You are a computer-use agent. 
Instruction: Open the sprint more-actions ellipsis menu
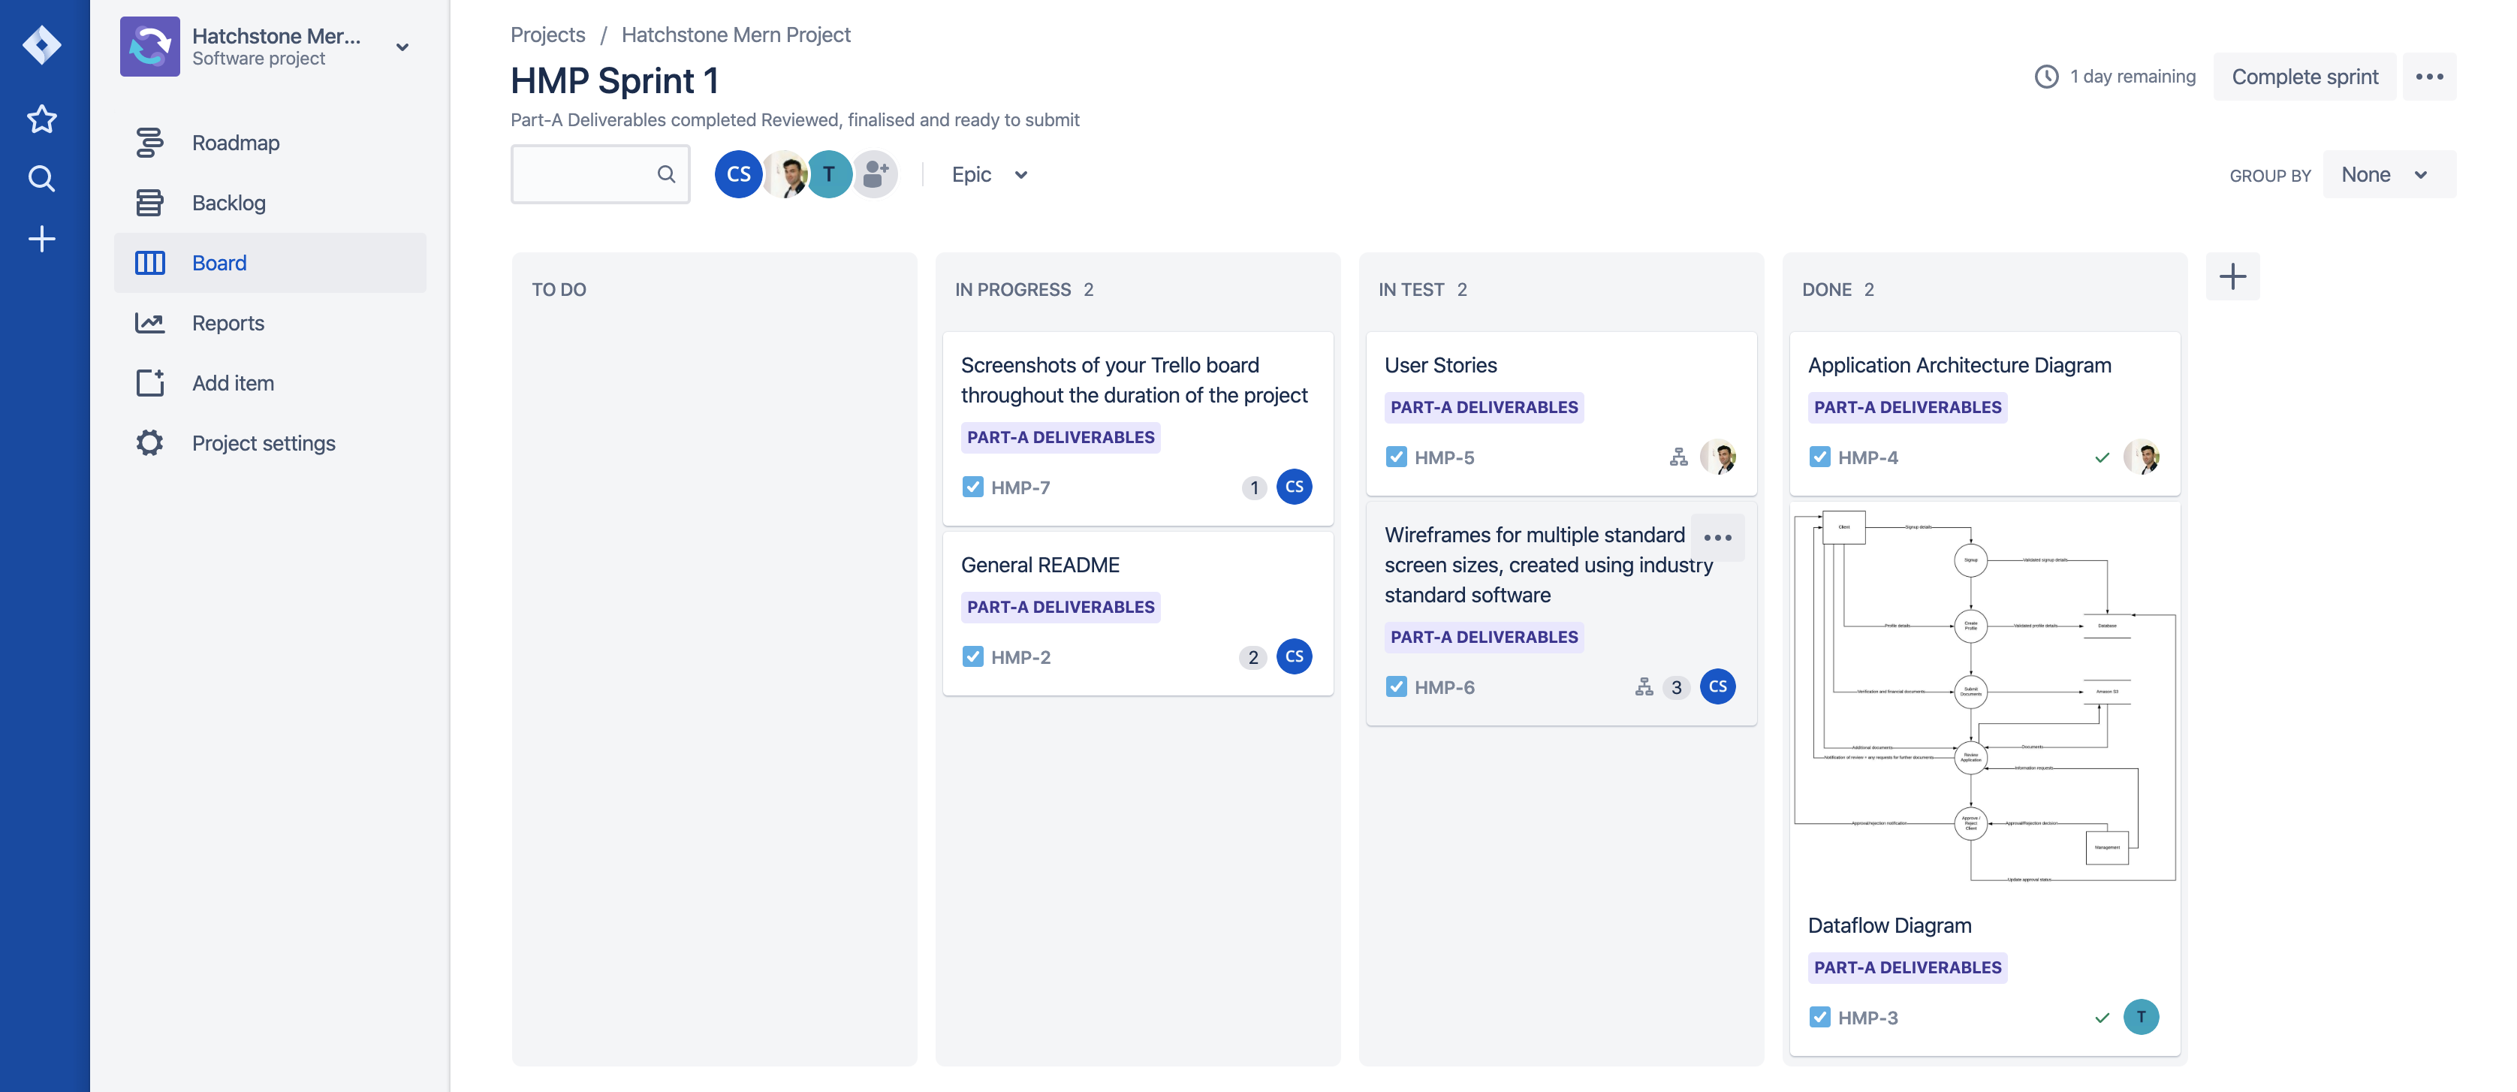point(2429,77)
